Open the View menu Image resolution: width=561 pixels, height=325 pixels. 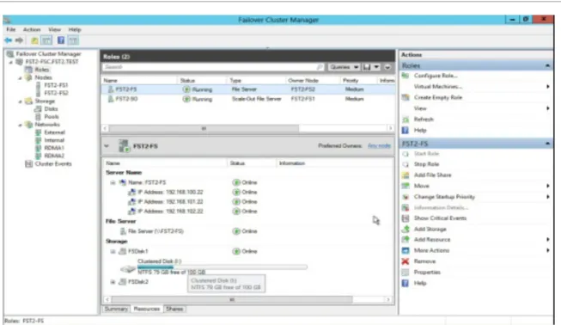coord(54,29)
